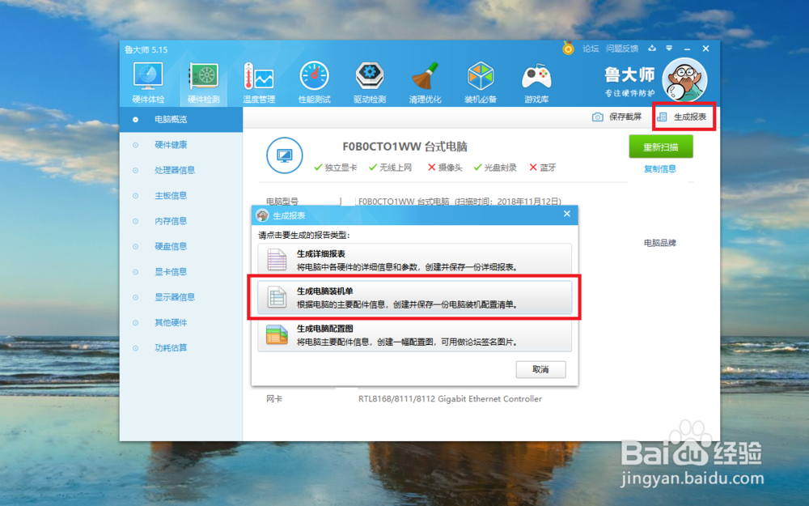Click the 网卡 RTL8168 Ethernet controller text
Screen dimensions: 809x506
click(x=450, y=398)
